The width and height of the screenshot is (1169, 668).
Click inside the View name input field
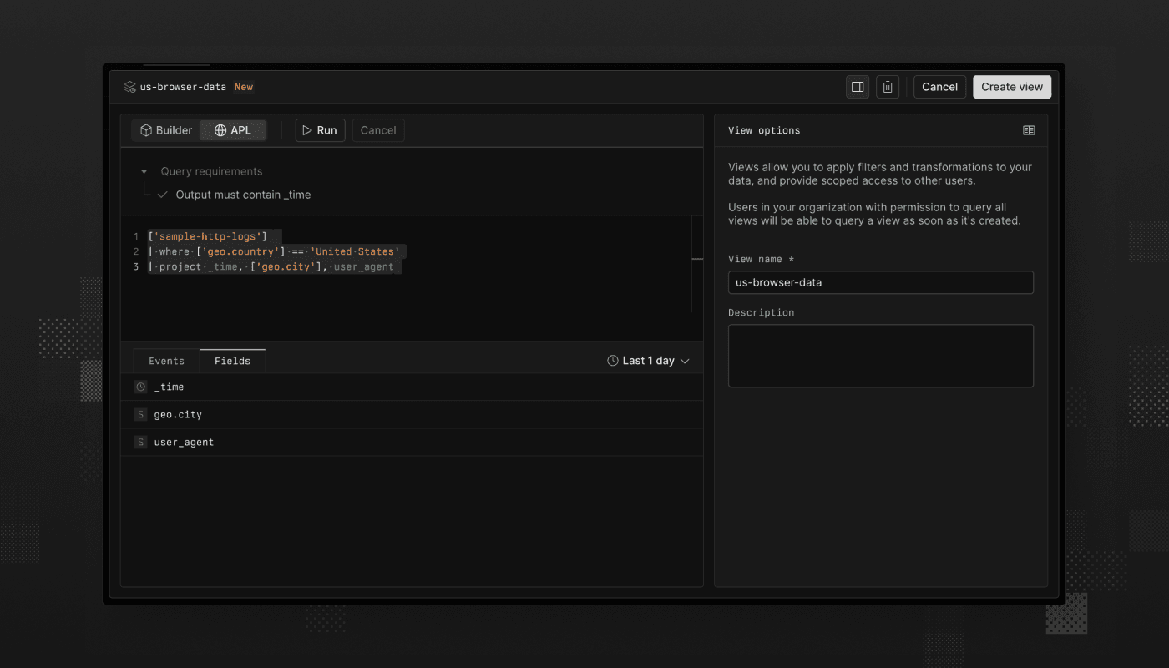(880, 282)
